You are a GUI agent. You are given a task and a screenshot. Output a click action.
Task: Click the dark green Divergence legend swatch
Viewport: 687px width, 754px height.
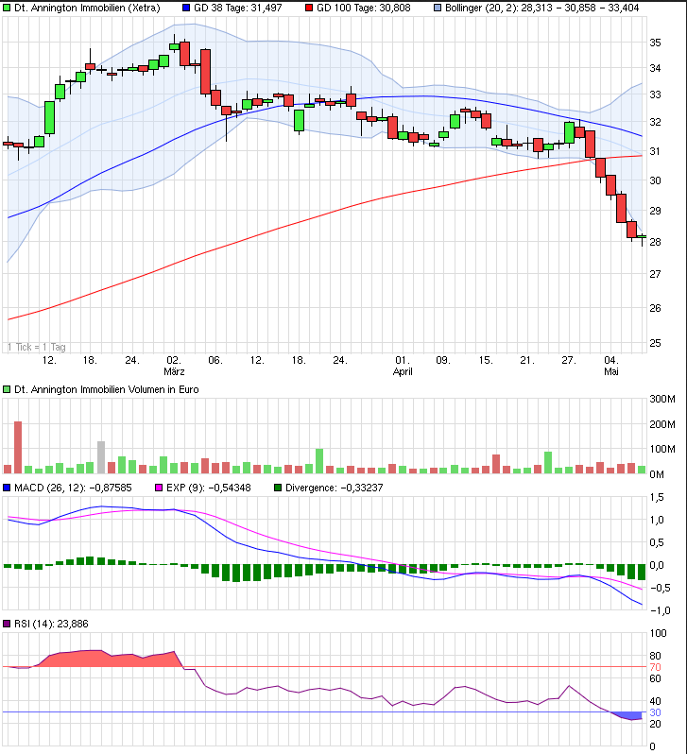(x=278, y=488)
